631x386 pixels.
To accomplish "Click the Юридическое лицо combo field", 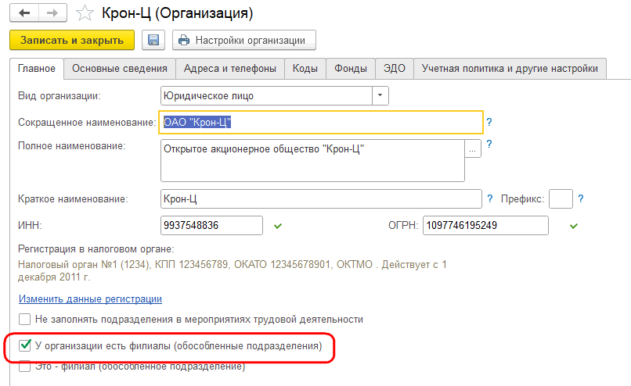I will pos(266,95).
